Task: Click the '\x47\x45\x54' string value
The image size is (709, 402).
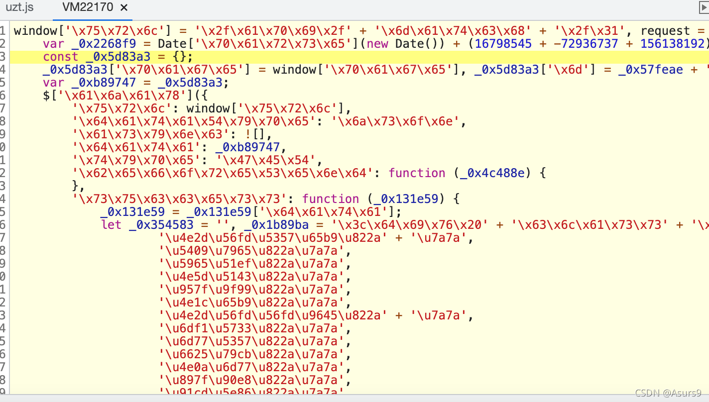Action: click(x=266, y=160)
